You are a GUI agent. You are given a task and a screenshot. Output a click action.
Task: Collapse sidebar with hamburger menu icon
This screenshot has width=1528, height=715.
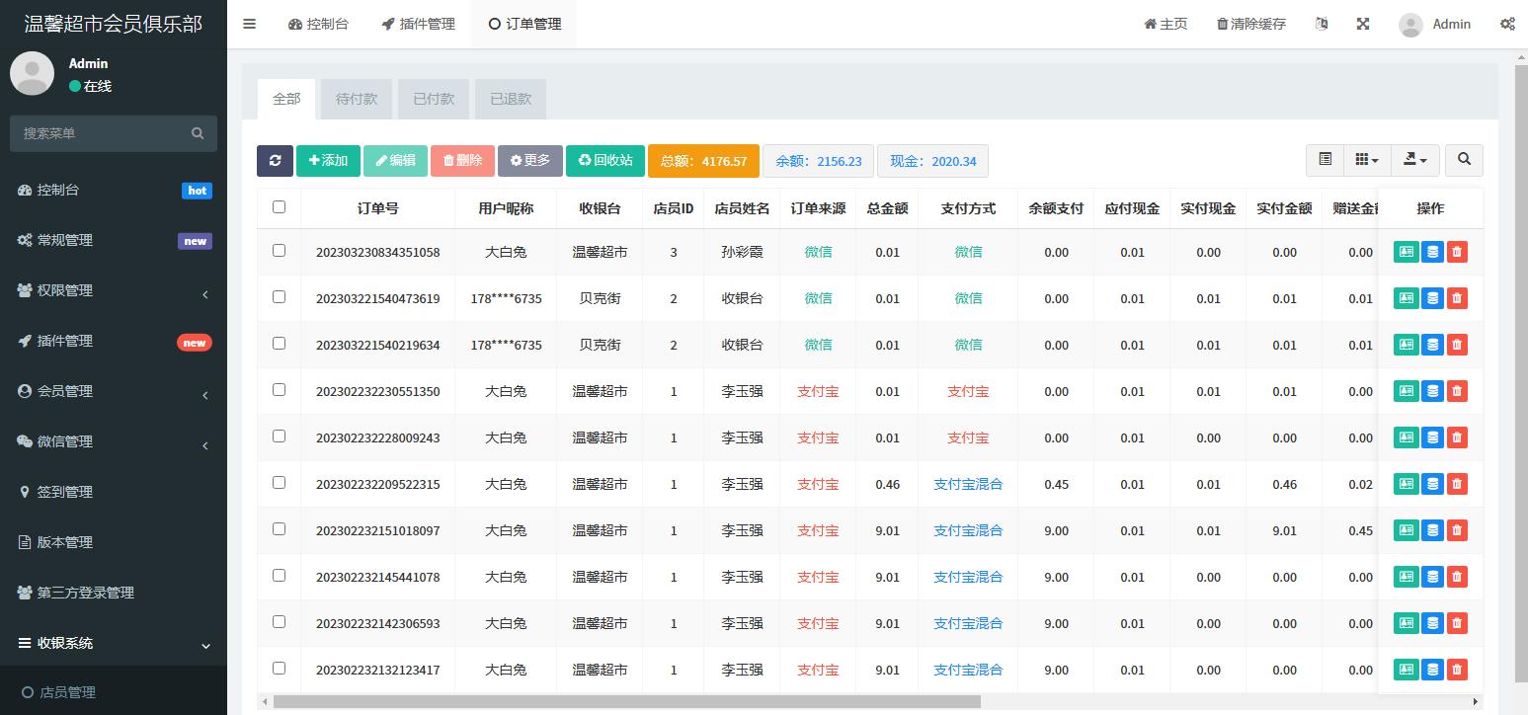[250, 24]
